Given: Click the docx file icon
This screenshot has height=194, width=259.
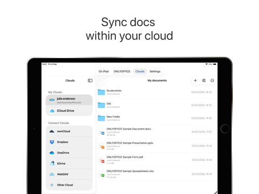Looking at the screenshot, I should (101, 132).
